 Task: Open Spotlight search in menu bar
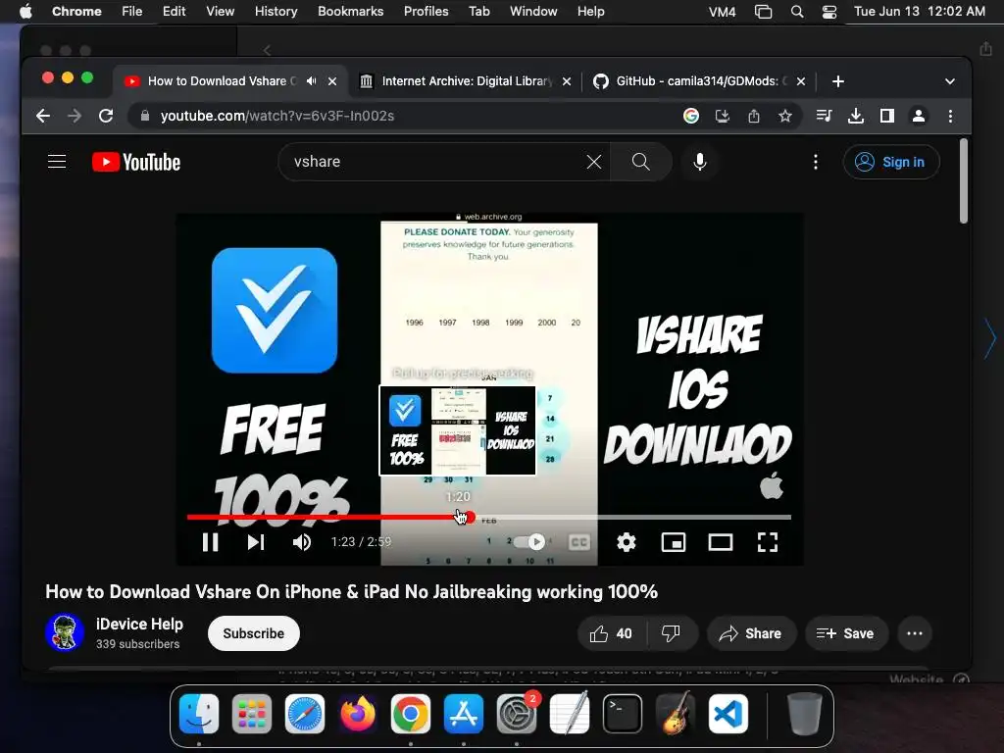click(796, 12)
